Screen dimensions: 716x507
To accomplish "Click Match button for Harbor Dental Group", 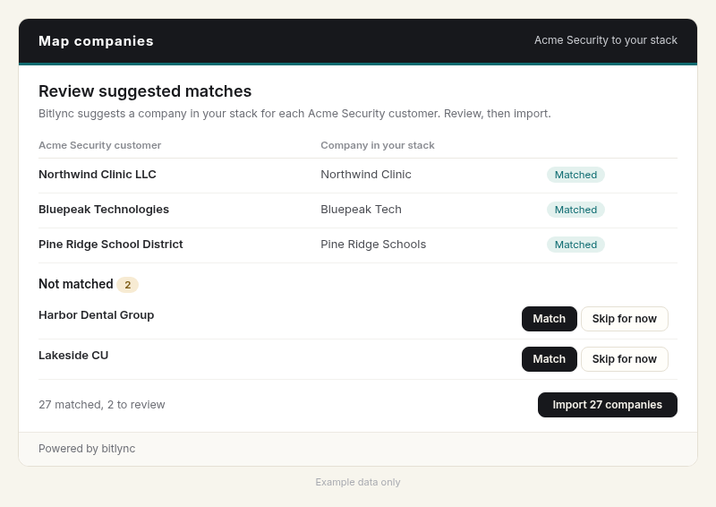I will tap(549, 319).
